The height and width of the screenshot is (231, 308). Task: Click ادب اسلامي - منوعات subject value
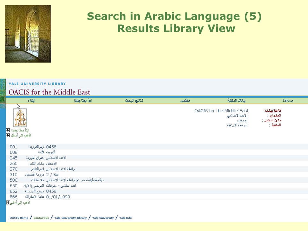pyautogui.click(x=61, y=186)
